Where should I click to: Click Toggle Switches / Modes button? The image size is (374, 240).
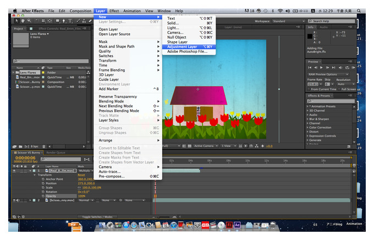point(97,217)
